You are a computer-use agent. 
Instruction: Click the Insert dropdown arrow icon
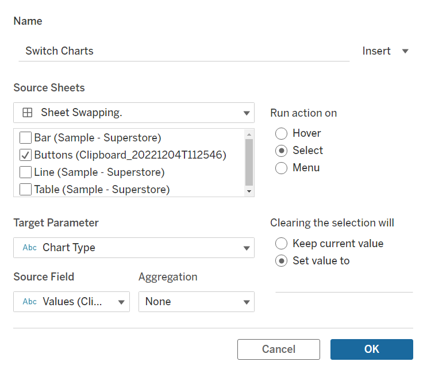pyautogui.click(x=405, y=51)
